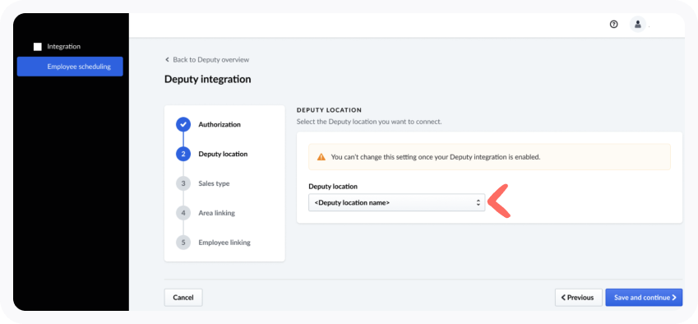Image resolution: width=698 pixels, height=324 pixels.
Task: Open the Deputy location dropdown
Action: point(396,202)
